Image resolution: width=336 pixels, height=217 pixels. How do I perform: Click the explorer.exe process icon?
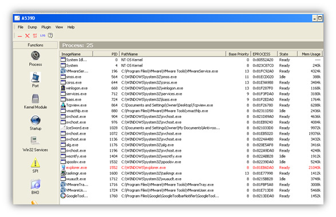63,167
